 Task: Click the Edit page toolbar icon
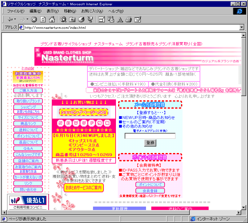138,20
